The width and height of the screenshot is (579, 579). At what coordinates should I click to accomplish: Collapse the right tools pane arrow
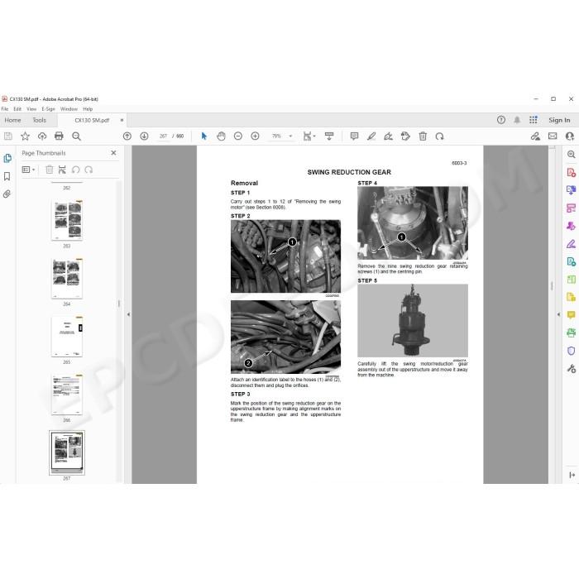558,314
